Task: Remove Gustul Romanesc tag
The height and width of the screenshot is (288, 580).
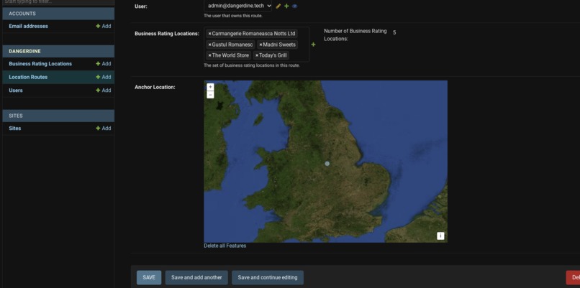Action: 209,45
